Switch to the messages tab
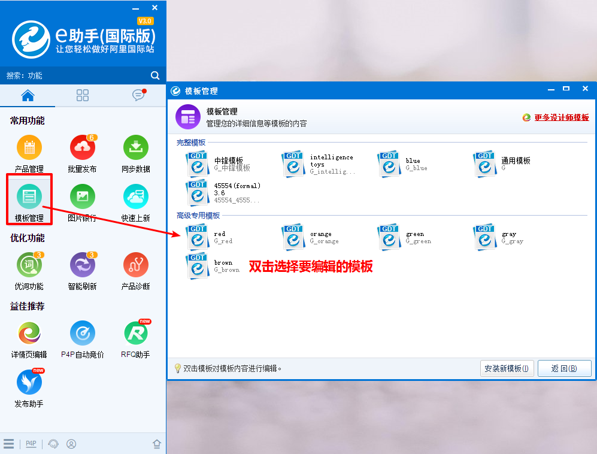 pos(138,95)
